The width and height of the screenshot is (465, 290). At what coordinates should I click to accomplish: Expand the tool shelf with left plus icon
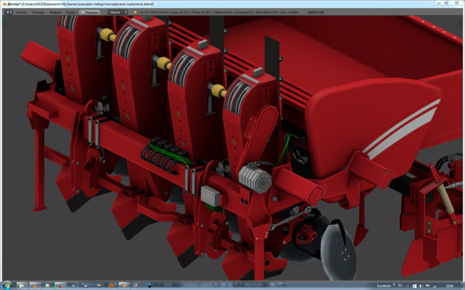(x=4, y=24)
